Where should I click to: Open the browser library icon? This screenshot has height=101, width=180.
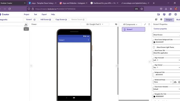[x=171, y=9]
